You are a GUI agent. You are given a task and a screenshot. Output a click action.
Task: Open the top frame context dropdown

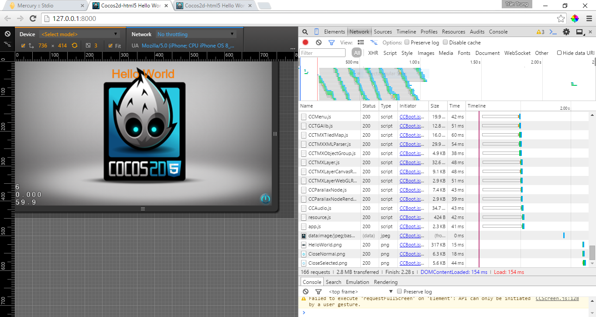coord(361,291)
